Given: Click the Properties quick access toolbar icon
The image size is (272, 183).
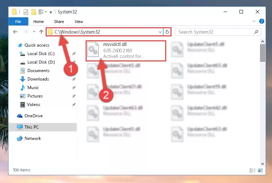Looking at the screenshot, I should 26,12.
